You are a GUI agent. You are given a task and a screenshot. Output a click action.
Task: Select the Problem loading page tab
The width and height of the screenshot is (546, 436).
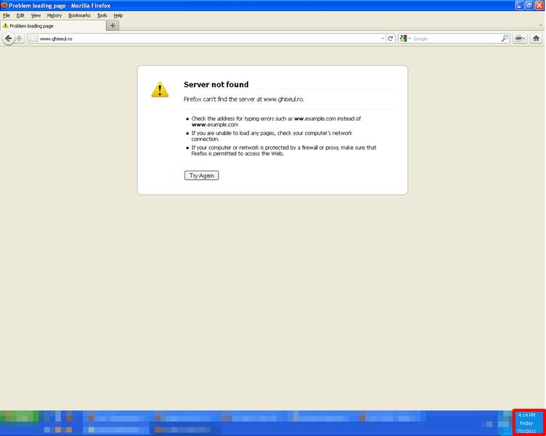(x=51, y=25)
